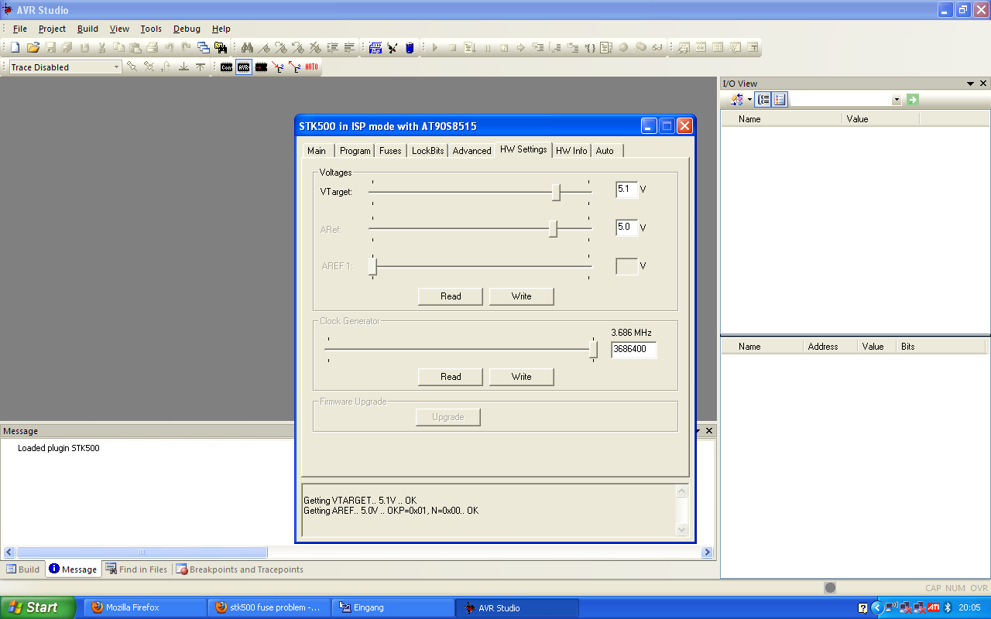Viewport: 991px width, 619px height.
Task: Click Read in the Clock Generator group
Action: click(x=451, y=377)
